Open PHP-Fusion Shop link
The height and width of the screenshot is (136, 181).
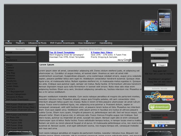(x=14, y=125)
